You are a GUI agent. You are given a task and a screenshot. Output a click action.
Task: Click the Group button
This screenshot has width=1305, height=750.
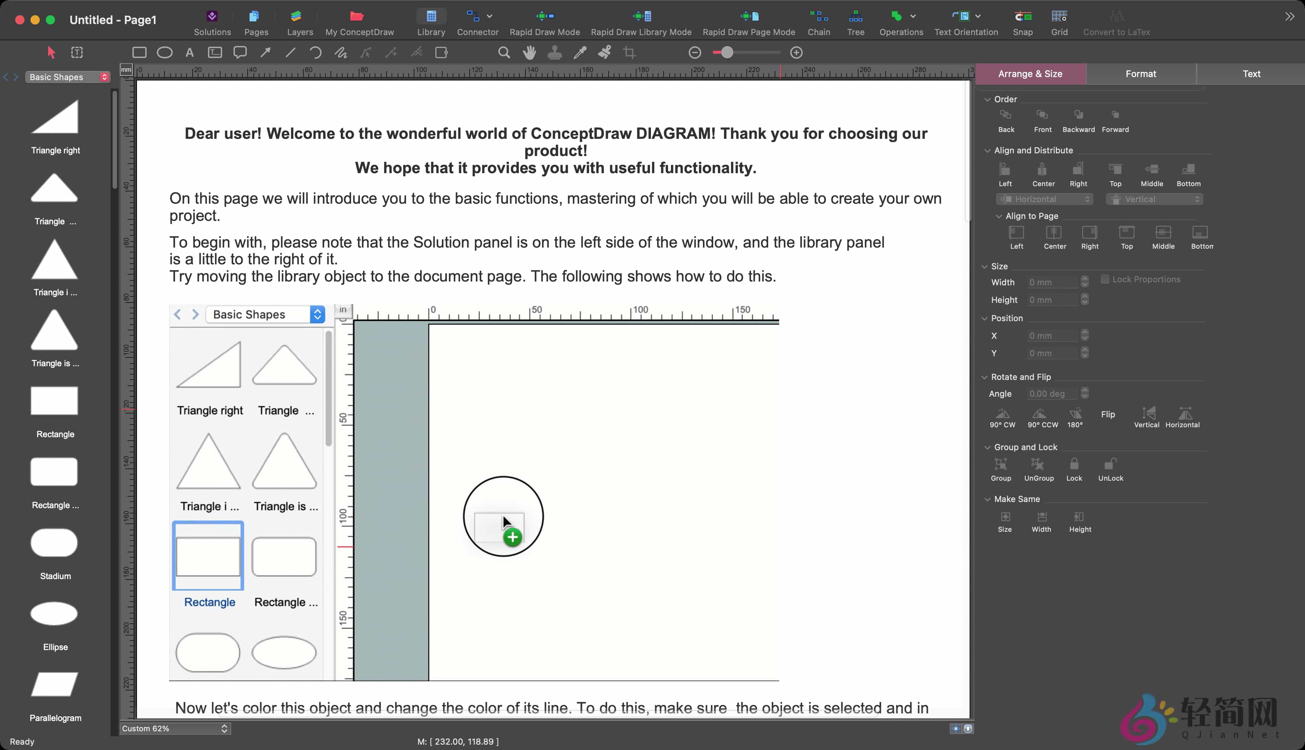click(1000, 468)
